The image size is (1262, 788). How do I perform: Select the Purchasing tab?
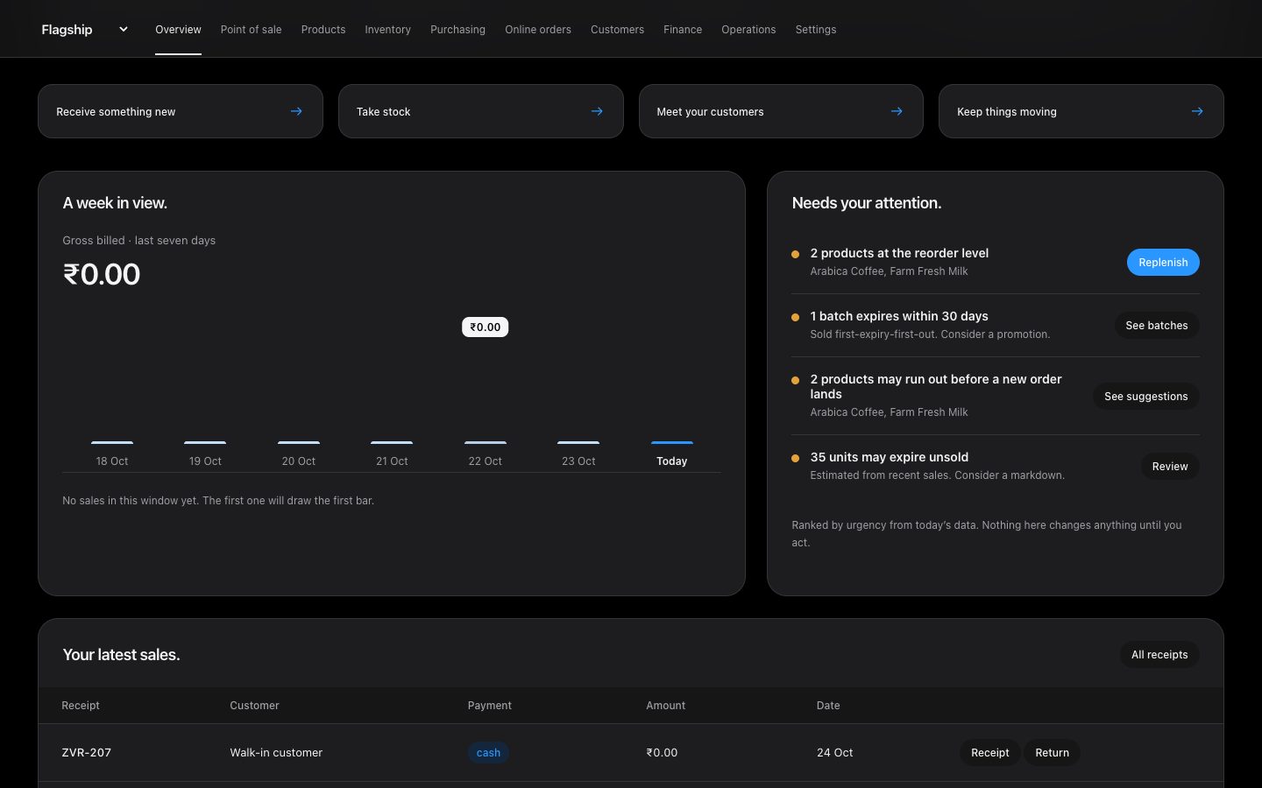pyautogui.click(x=457, y=29)
